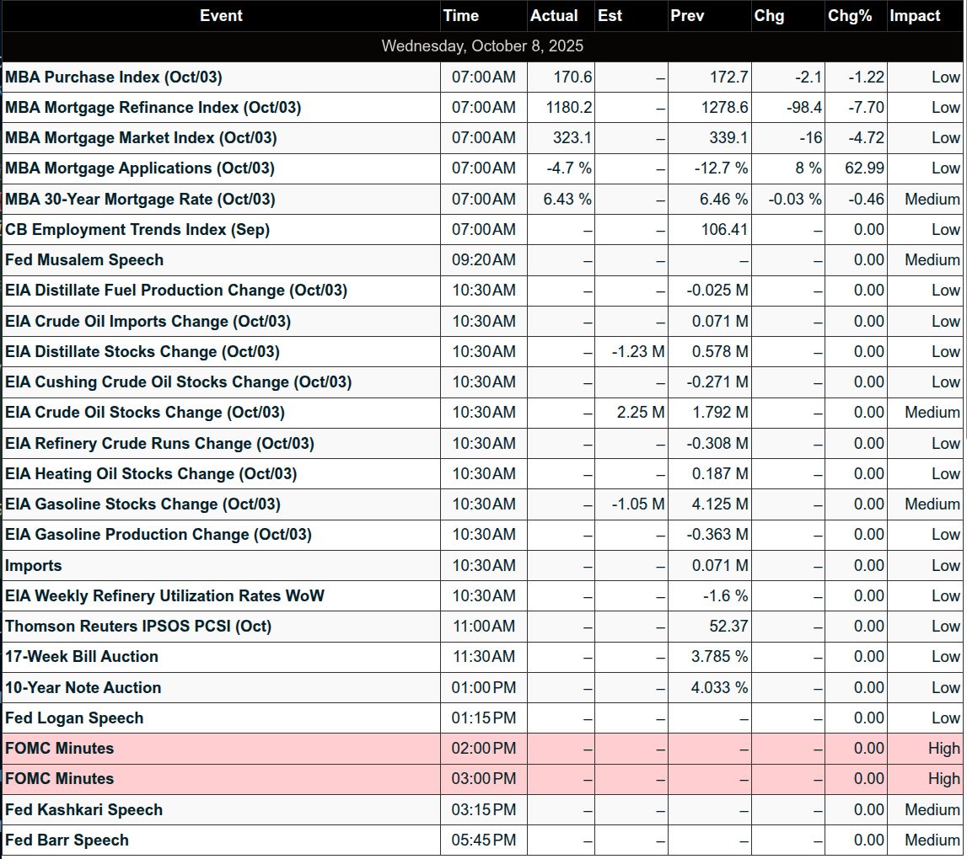
Task: Select the Fed Kashkari Speech event
Action: coord(83,810)
